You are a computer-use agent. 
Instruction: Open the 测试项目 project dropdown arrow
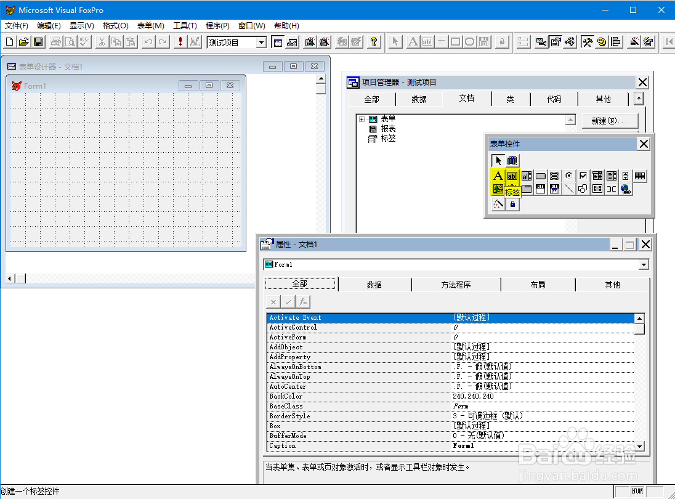tap(261, 42)
